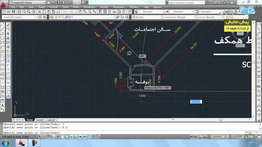
Task: Toggle Quick Properties in status bar
Action: (94, 137)
